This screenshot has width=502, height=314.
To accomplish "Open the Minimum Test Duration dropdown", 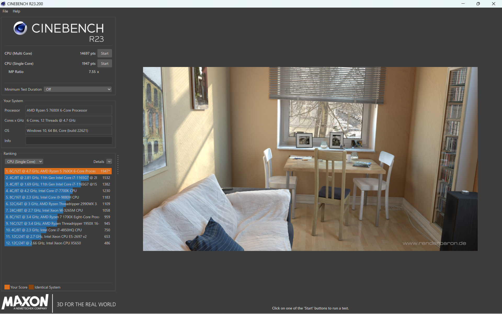I will pyautogui.click(x=78, y=89).
